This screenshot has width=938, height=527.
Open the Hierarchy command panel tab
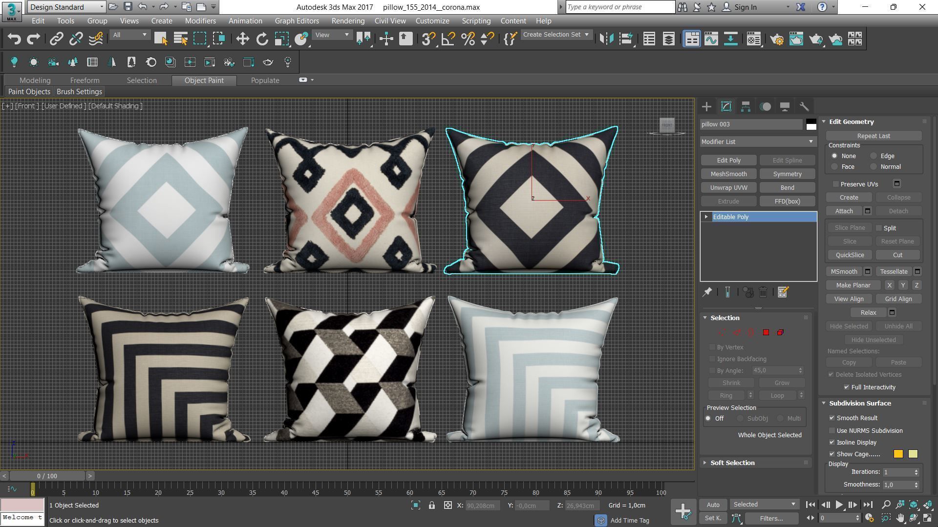(746, 106)
